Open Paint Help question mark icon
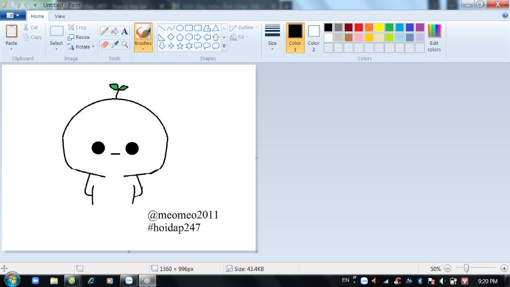The image size is (510, 287). pos(505,15)
